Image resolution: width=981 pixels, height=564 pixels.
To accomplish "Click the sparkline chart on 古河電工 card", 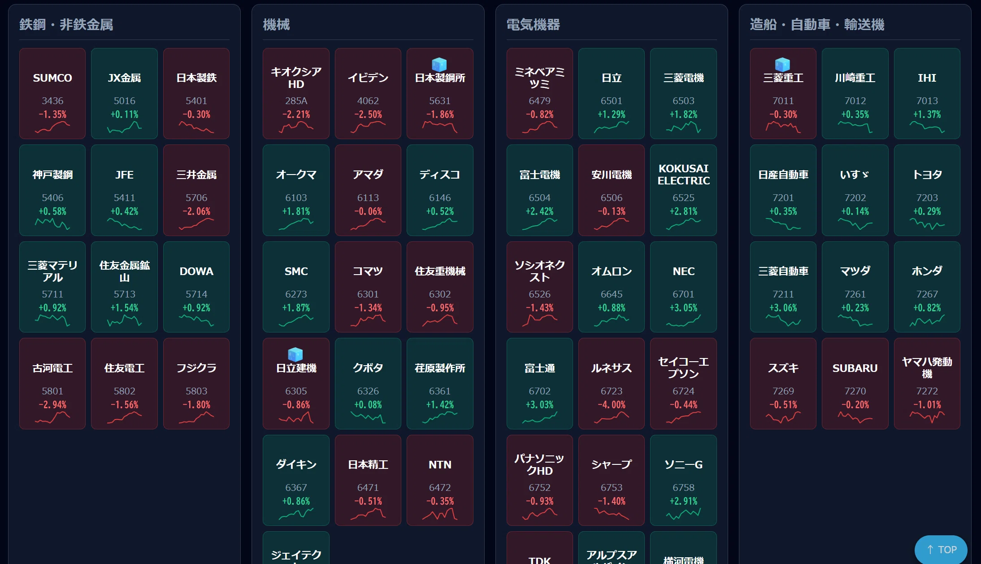I will [52, 418].
